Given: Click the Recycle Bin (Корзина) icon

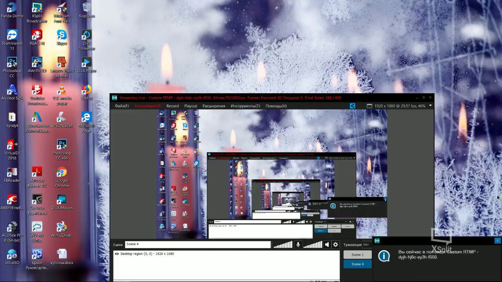Looking at the screenshot, I should tap(87, 10).
